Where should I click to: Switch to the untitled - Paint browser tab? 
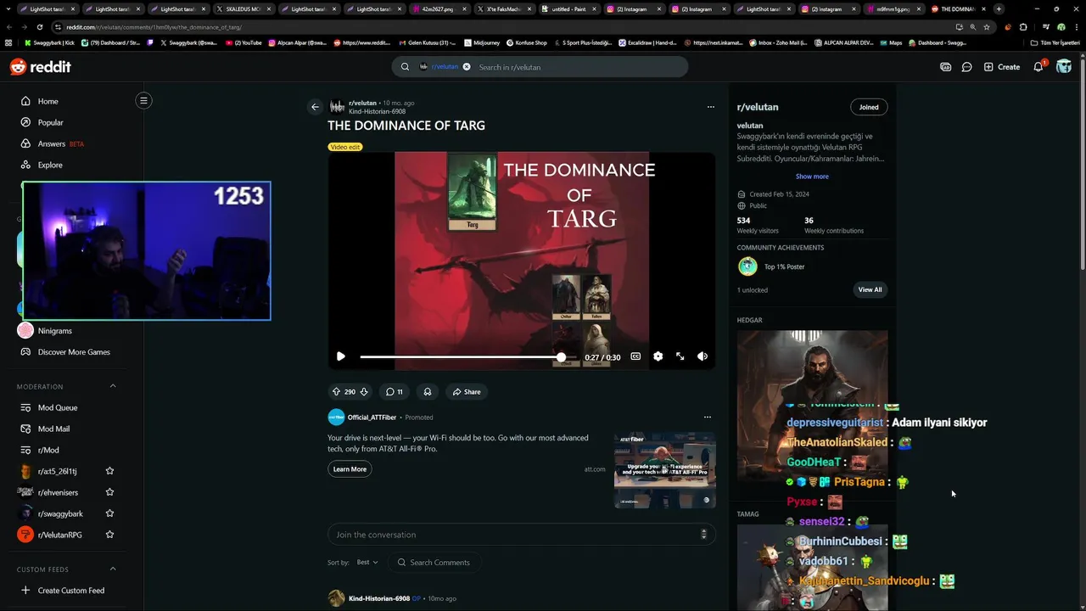pyautogui.click(x=568, y=8)
